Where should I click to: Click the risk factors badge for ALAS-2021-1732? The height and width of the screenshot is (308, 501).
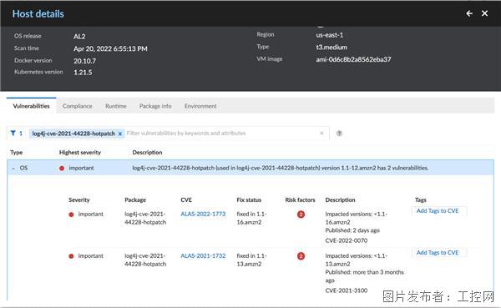301,256
